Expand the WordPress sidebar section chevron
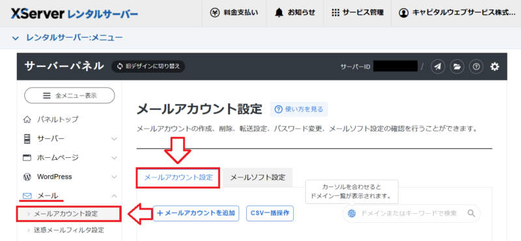 coord(115,177)
